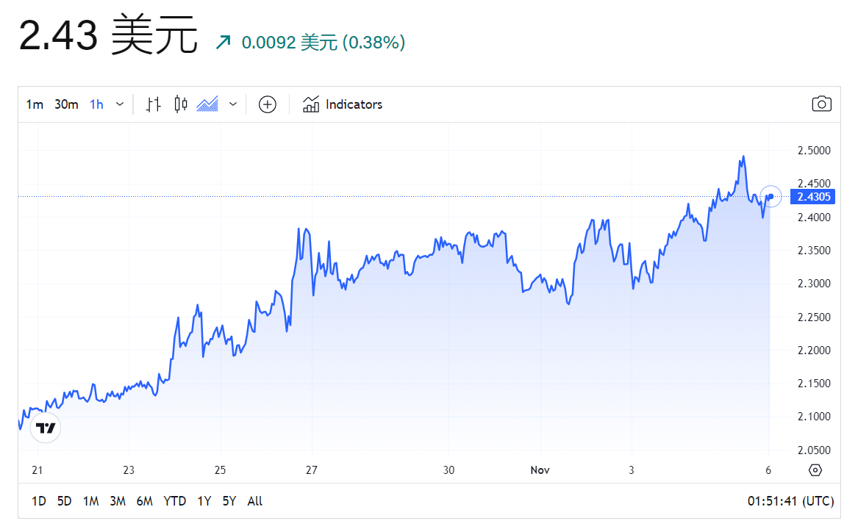858x532 pixels.
Task: Click the add comparison plus icon
Action: (267, 104)
